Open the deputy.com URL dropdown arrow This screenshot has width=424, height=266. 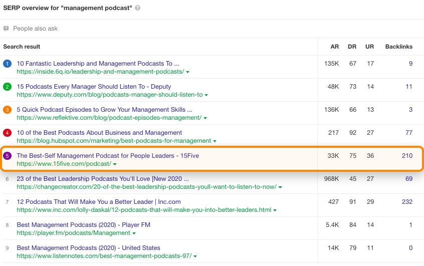[x=206, y=95]
